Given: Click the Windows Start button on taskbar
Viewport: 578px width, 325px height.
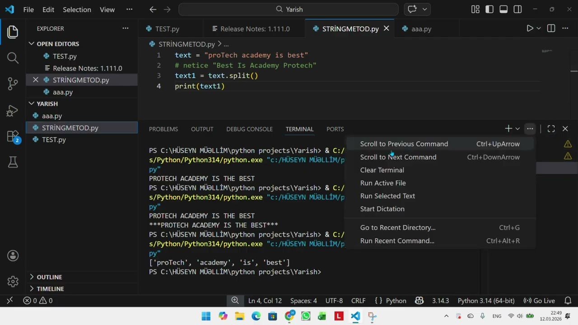Looking at the screenshot, I should 206,316.
